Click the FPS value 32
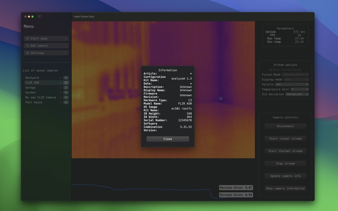The width and height of the screenshot is (338, 211). (x=299, y=35)
